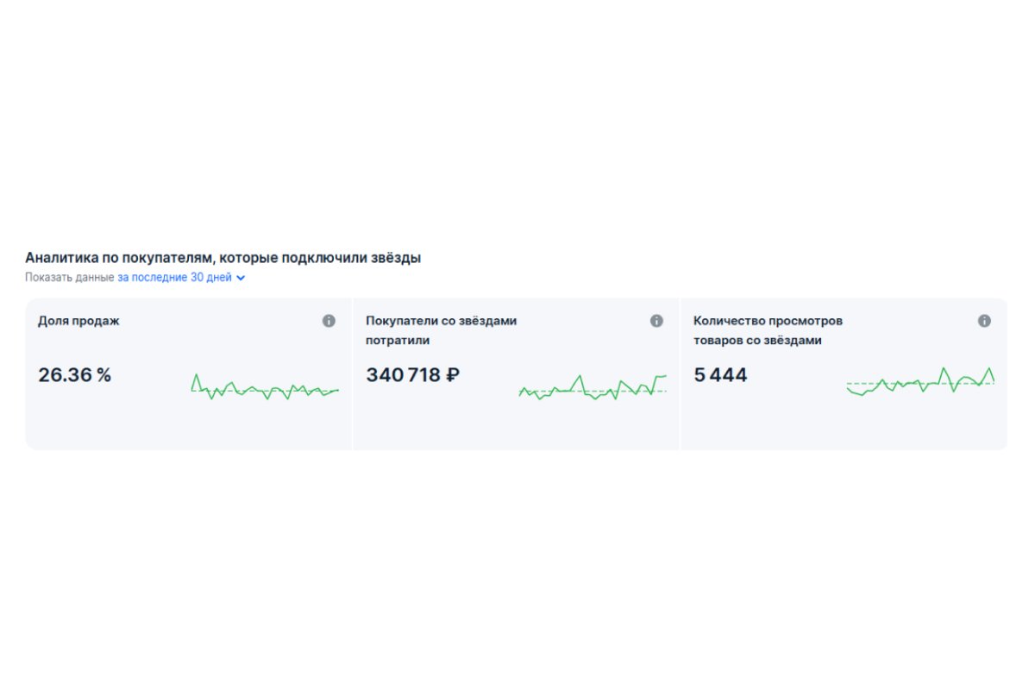Click the Доля продаж sparkline chart

coord(265,387)
